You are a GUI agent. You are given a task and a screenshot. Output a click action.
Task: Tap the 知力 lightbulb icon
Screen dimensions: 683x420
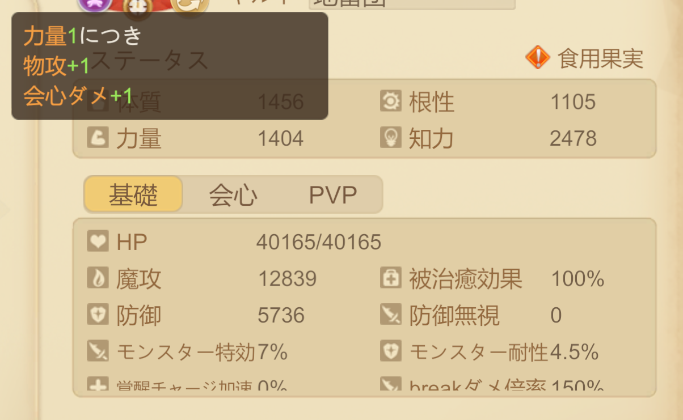(391, 138)
